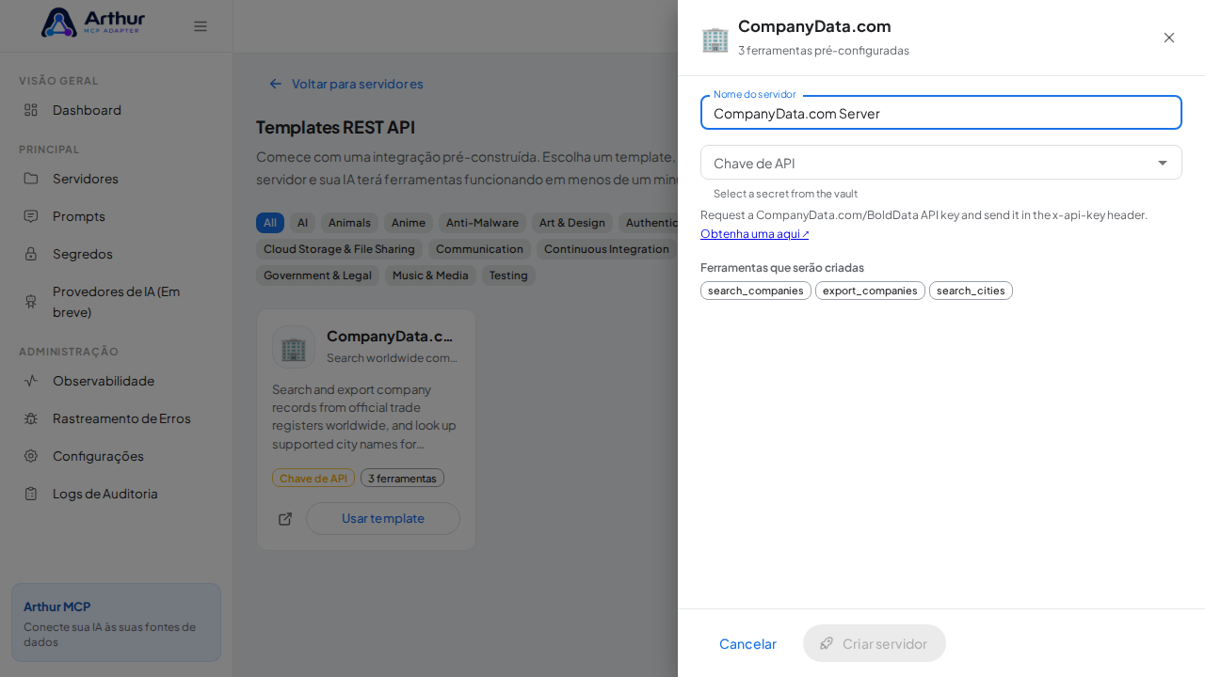
Task: Click the Chave de API badge on card
Action: [313, 478]
